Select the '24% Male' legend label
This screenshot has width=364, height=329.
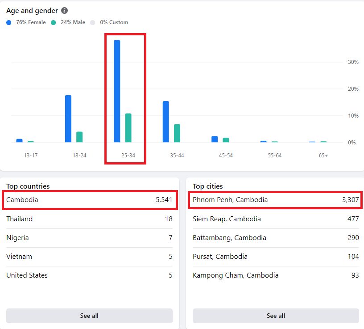(73, 22)
